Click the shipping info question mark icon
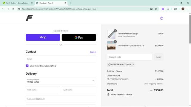191x107 pixels. pos(116,84)
